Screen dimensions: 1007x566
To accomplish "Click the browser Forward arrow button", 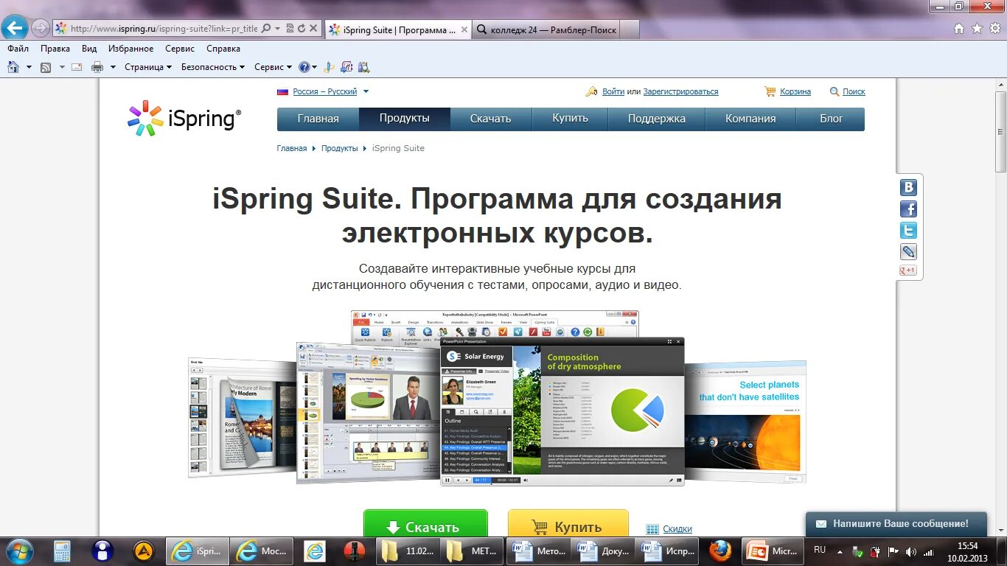I will (x=41, y=29).
